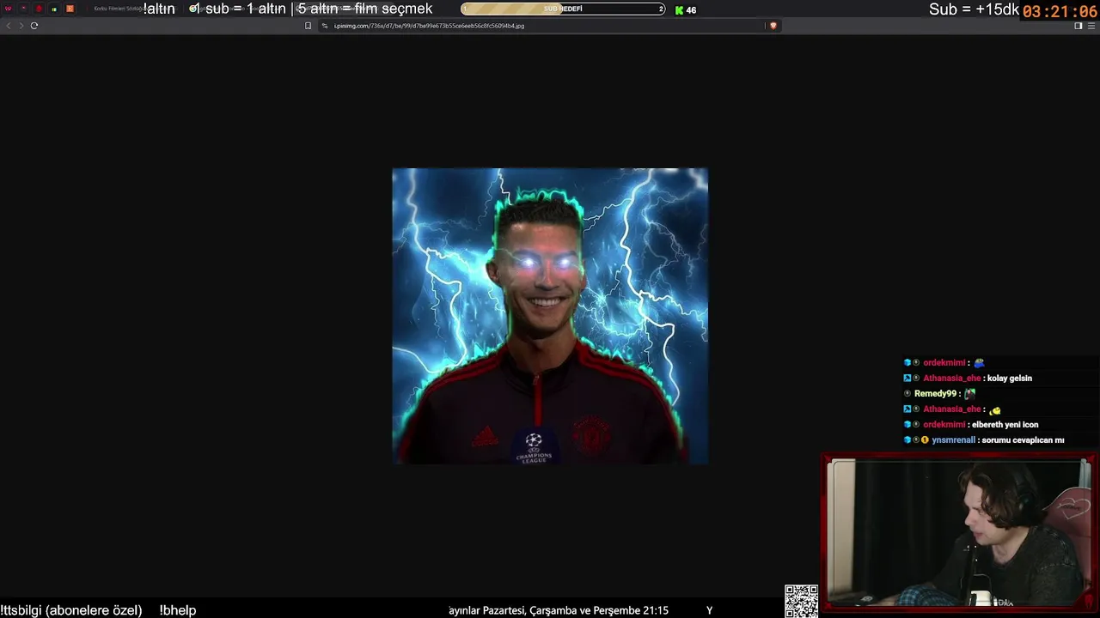Open the lightning portrait image

point(550,316)
